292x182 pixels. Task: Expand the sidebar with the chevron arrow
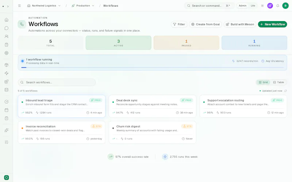[x=8, y=6]
